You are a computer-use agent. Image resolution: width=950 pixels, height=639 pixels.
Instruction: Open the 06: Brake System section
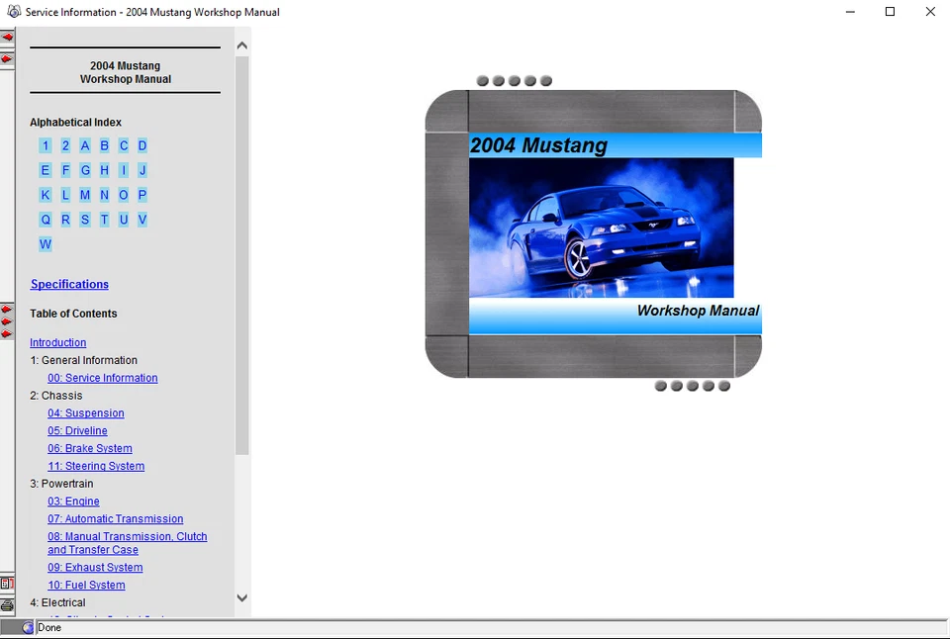coord(89,448)
